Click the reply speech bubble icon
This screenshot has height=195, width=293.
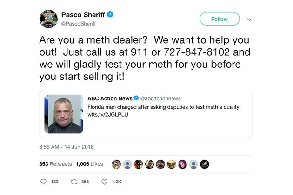click(44, 182)
